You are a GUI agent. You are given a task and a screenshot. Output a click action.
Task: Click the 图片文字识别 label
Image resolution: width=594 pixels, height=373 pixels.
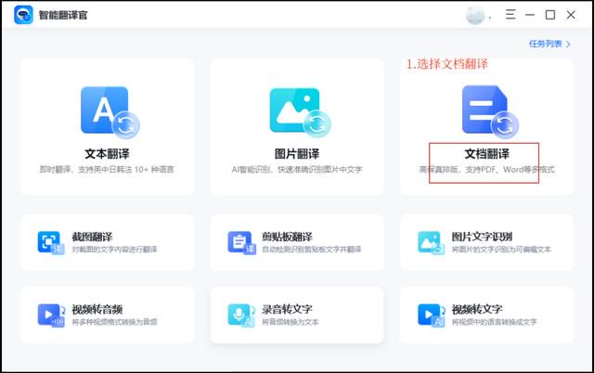(482, 237)
